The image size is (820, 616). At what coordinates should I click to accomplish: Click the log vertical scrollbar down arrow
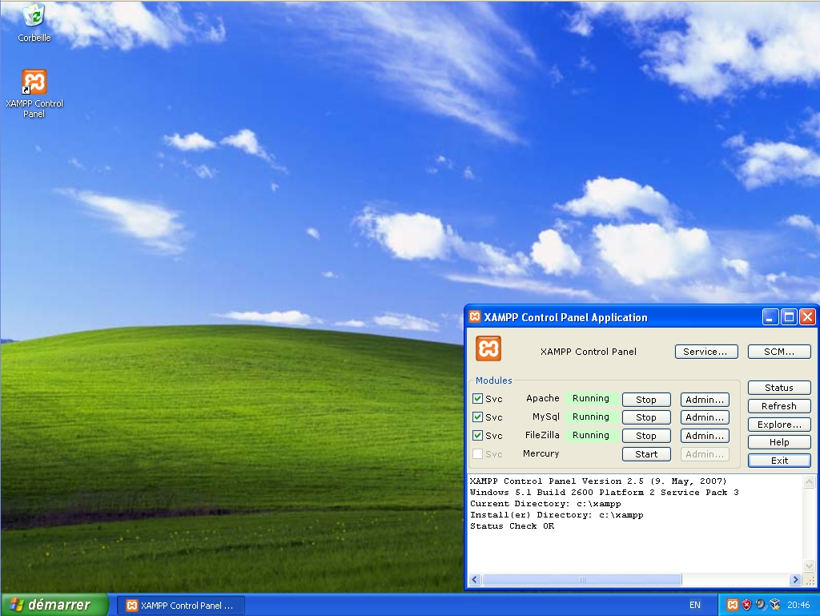point(809,567)
